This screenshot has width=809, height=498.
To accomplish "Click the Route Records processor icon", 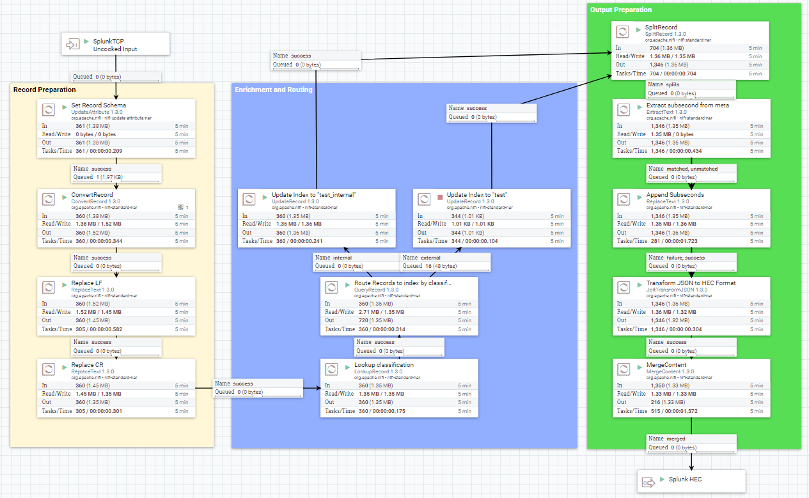I will pos(331,286).
